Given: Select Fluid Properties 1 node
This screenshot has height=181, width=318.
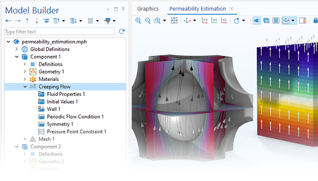Looking at the screenshot, I should tap(66, 94).
